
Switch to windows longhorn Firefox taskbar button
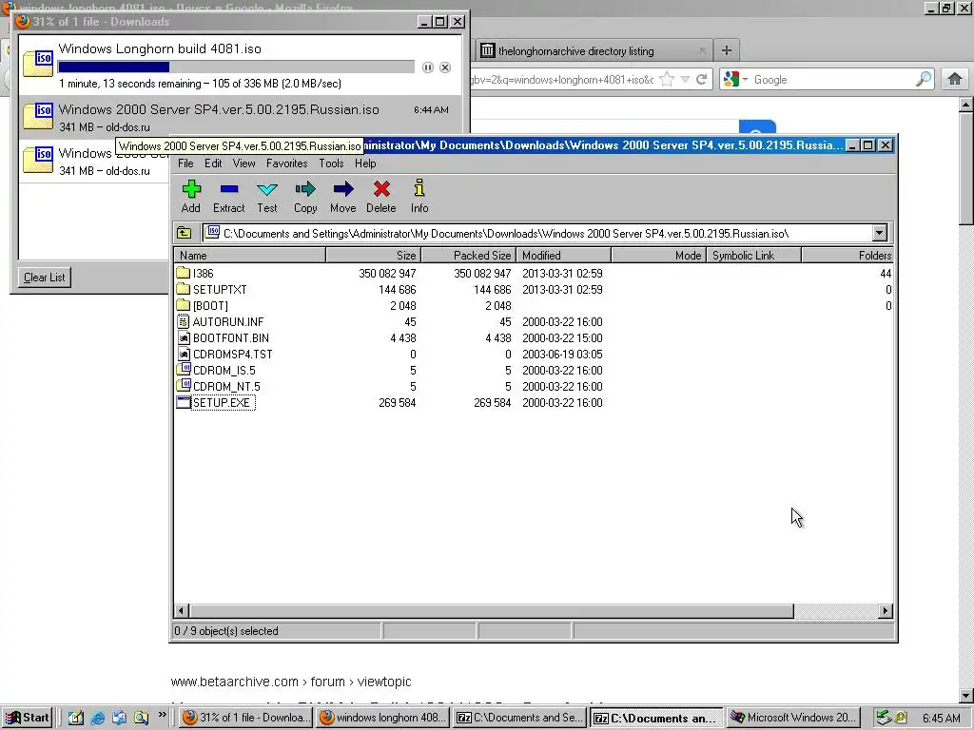[383, 718]
